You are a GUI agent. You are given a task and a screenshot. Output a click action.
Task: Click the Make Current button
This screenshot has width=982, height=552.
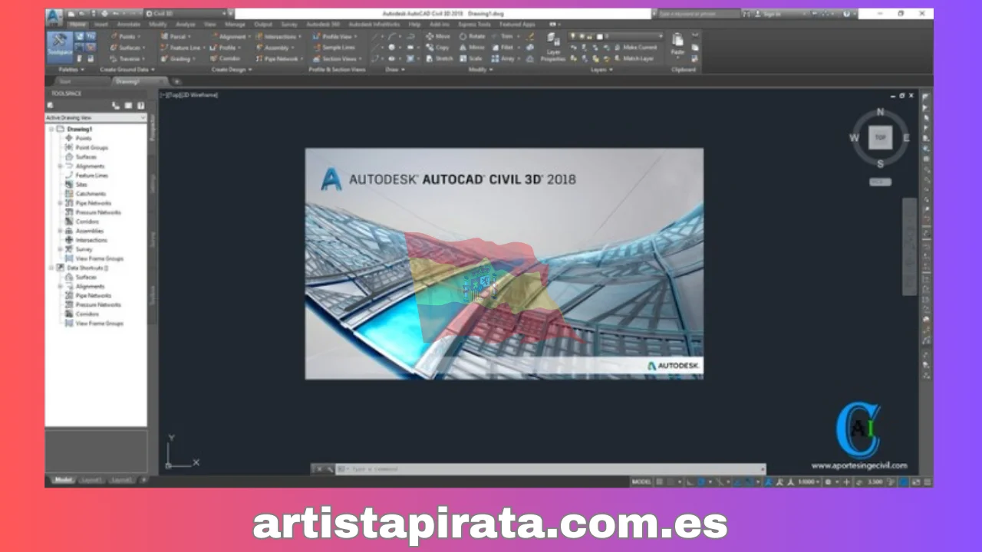click(x=639, y=47)
